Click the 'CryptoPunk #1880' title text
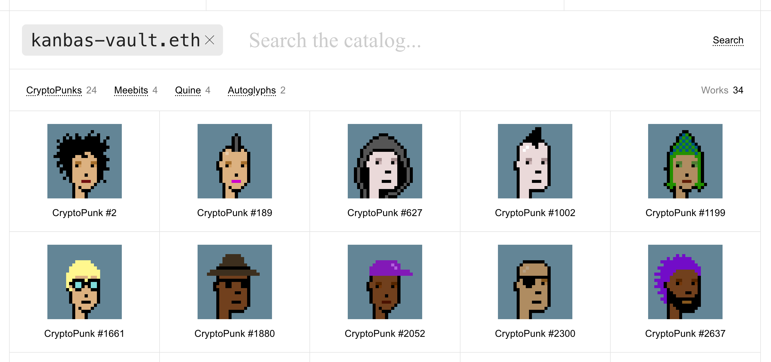771x362 pixels. click(x=235, y=334)
